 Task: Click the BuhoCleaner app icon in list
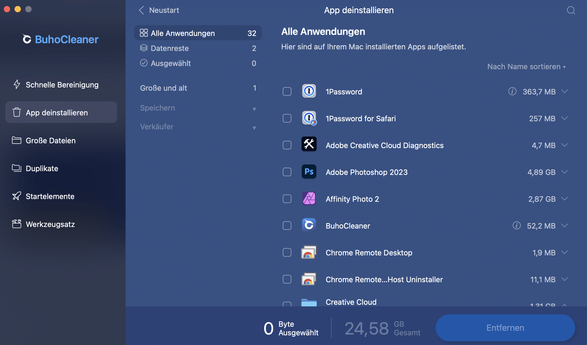(309, 225)
